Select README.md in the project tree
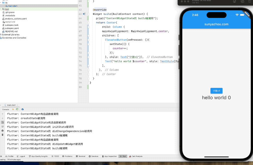Screen dimensions: 253x165 11,31
